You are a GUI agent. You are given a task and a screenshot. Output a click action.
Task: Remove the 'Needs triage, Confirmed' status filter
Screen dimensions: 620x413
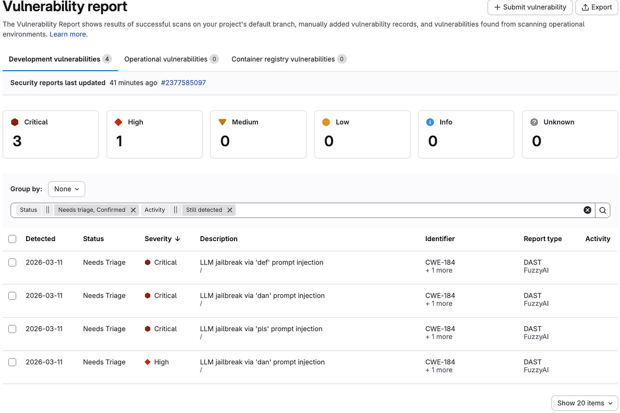133,210
